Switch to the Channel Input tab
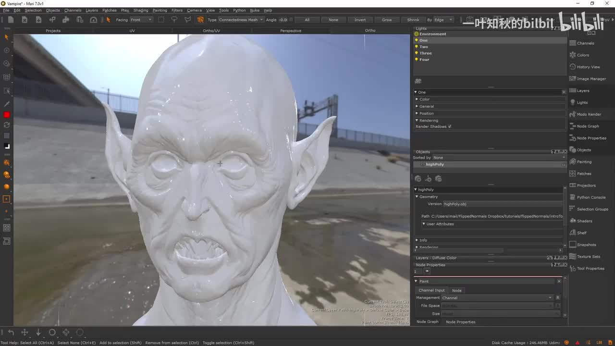Viewport: 615px width, 346px height. point(431,290)
